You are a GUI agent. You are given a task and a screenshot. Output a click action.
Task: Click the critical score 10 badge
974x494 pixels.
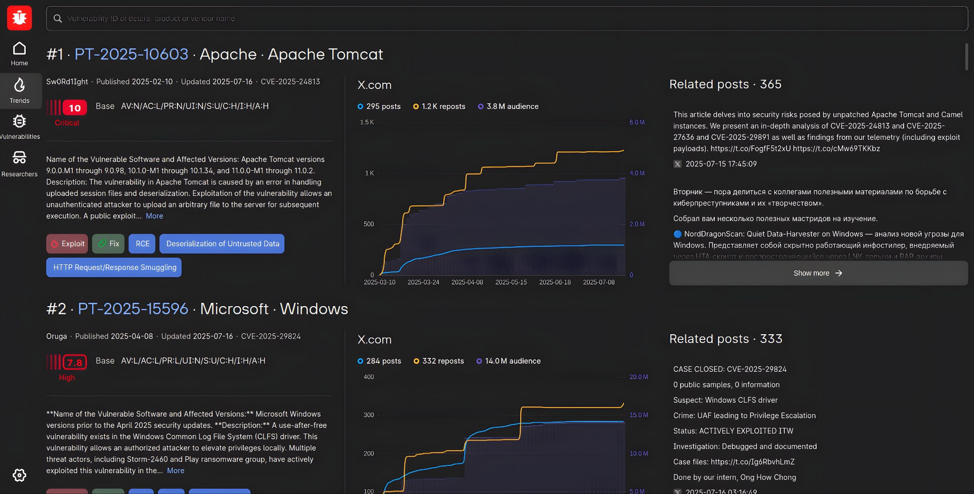coord(75,108)
